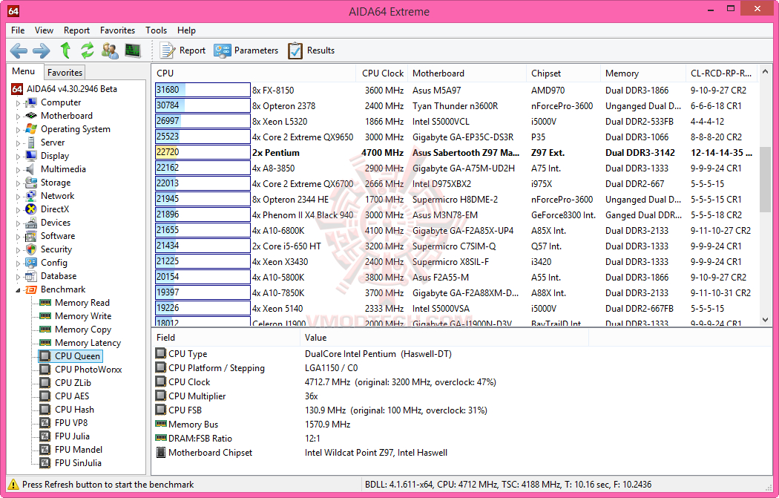This screenshot has height=498, width=779.
Task: Open the Help menu
Action: pyautogui.click(x=186, y=30)
